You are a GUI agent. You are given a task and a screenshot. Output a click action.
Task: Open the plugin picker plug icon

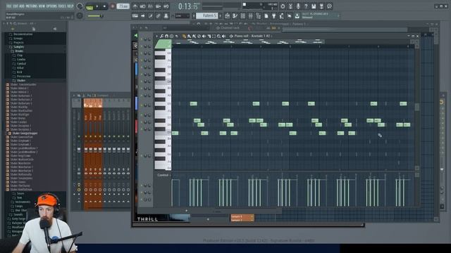click(x=274, y=16)
